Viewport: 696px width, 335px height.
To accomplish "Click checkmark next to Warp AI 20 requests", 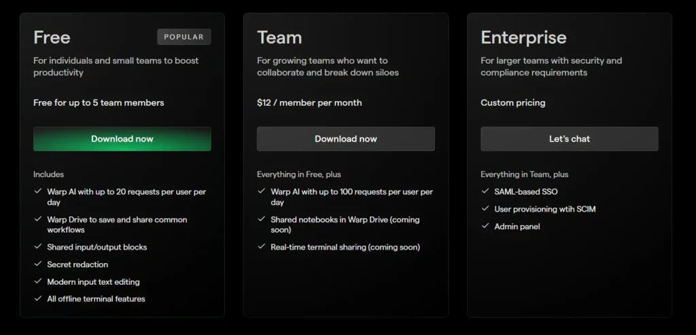I will coord(38,192).
